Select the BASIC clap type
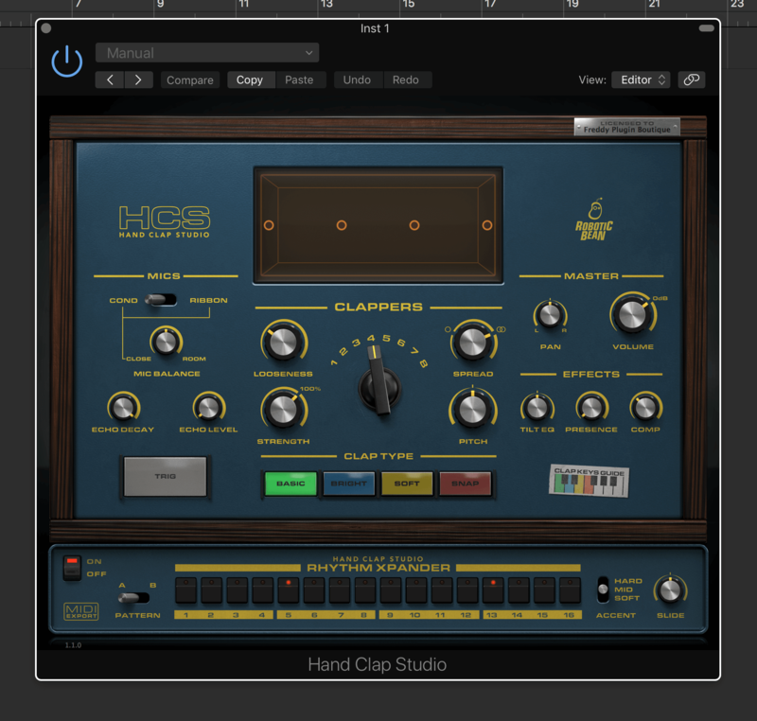 pyautogui.click(x=290, y=484)
